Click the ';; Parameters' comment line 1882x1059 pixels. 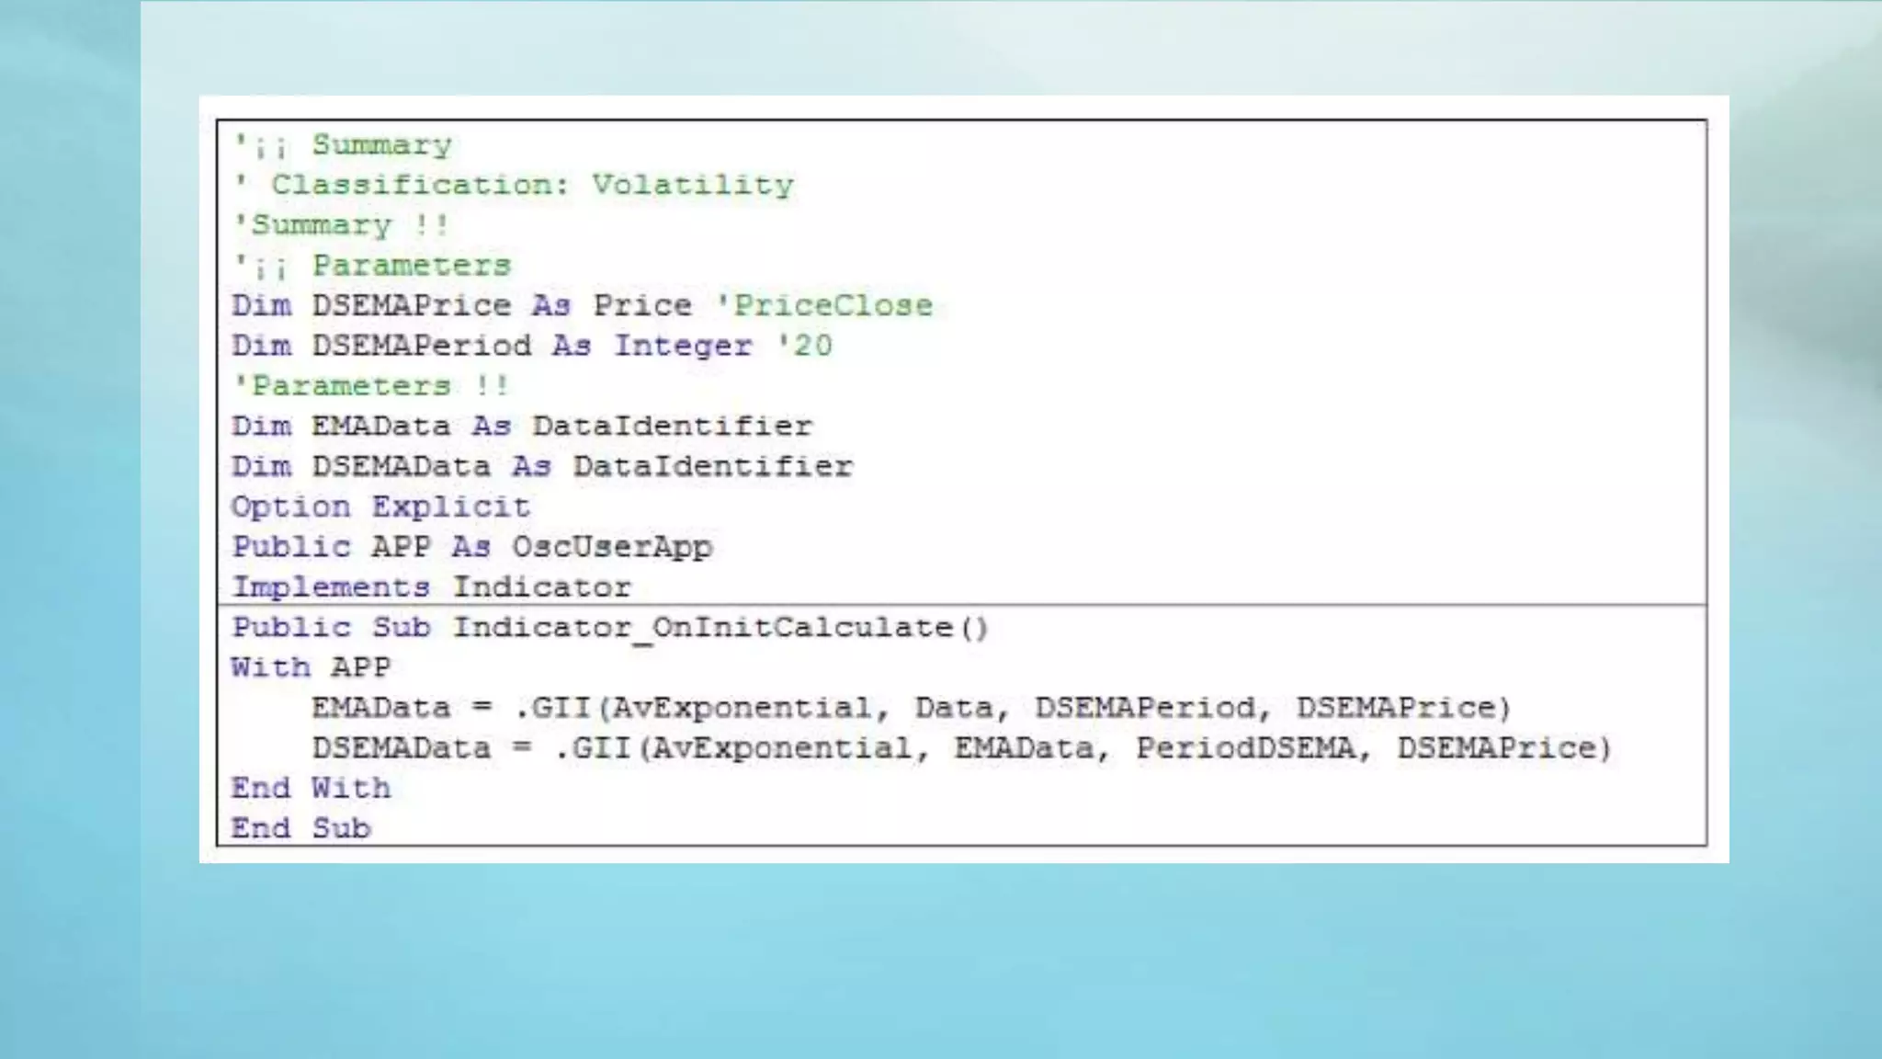point(372,266)
